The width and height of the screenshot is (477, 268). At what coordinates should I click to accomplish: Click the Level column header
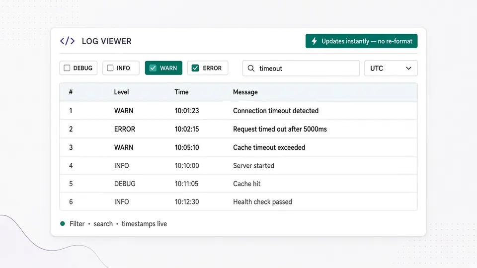point(121,92)
